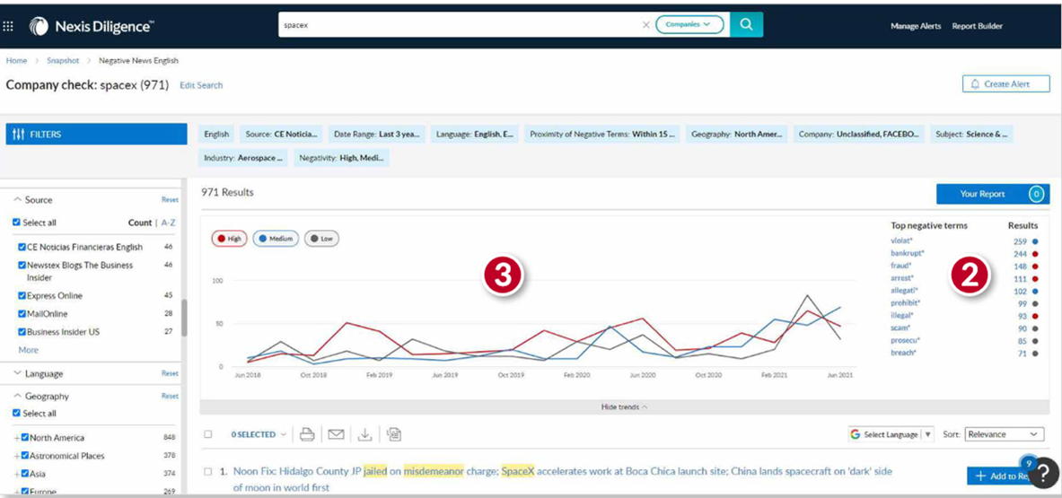Go to Snapshot breadcrumb

click(62, 60)
